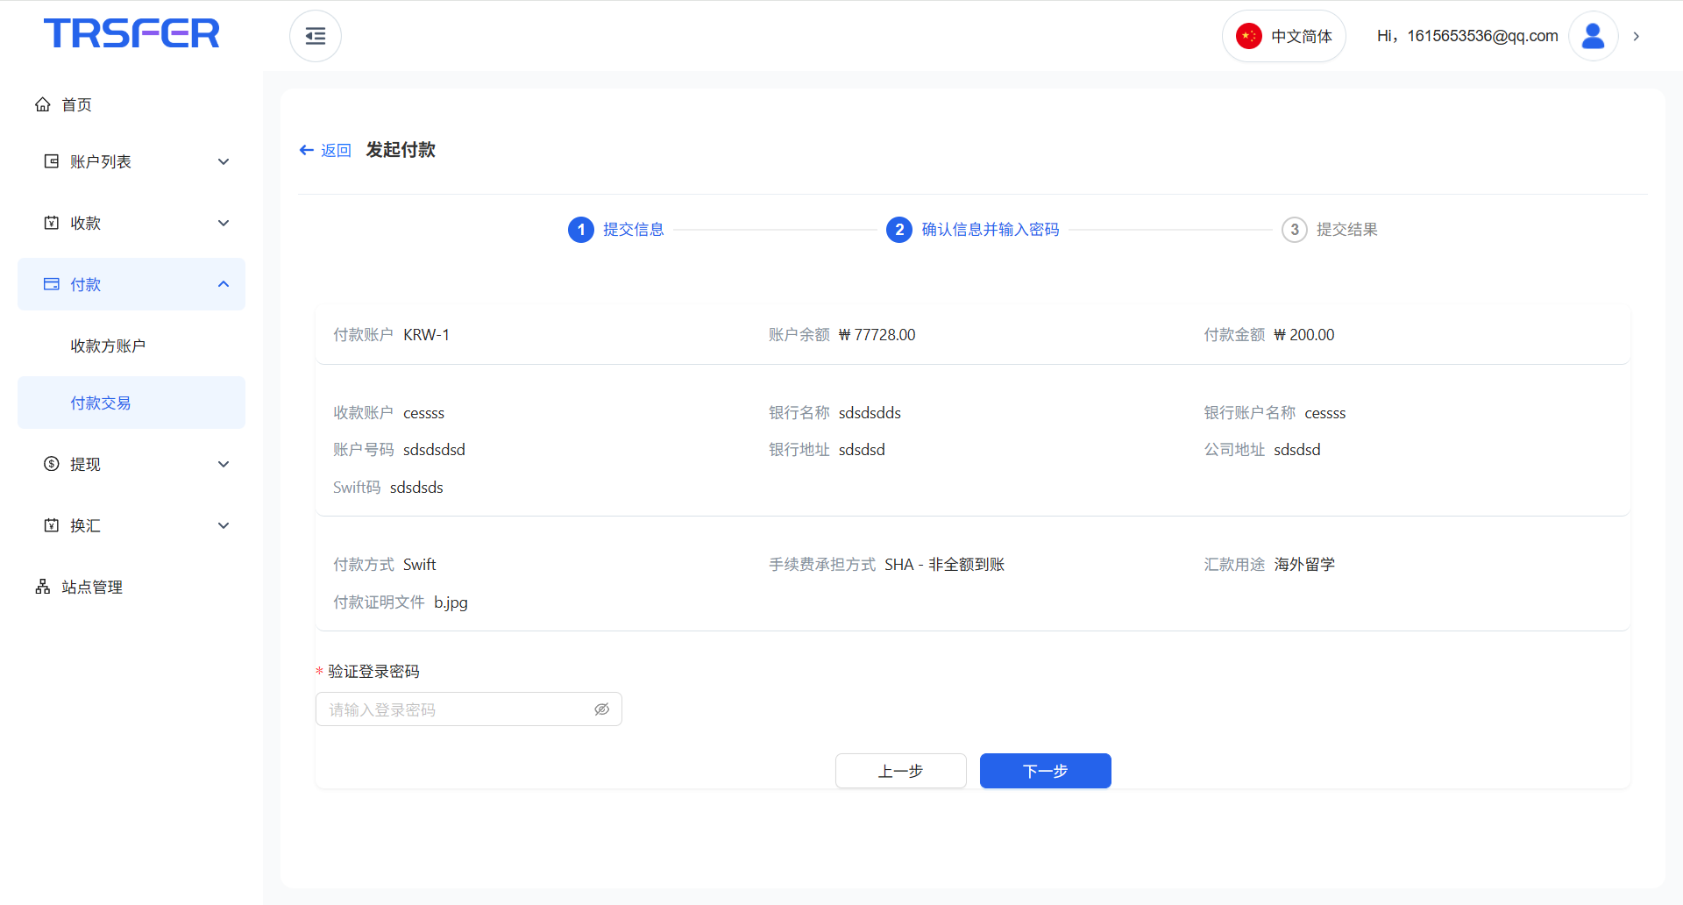The width and height of the screenshot is (1683, 905).
Task: Click the TRSFER logo
Action: click(x=131, y=33)
